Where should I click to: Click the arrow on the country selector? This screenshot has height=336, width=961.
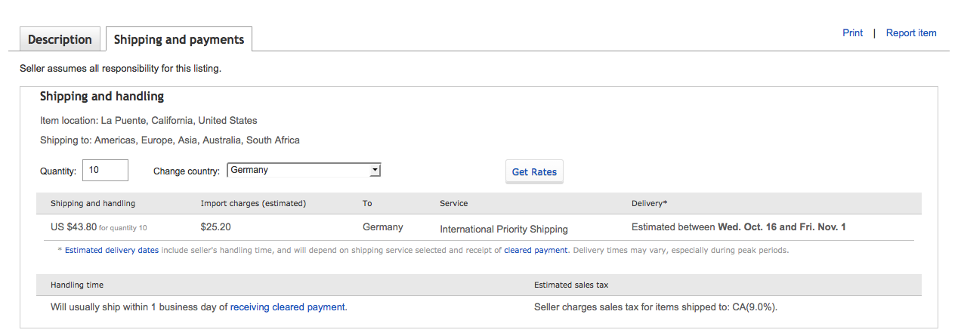(x=375, y=171)
